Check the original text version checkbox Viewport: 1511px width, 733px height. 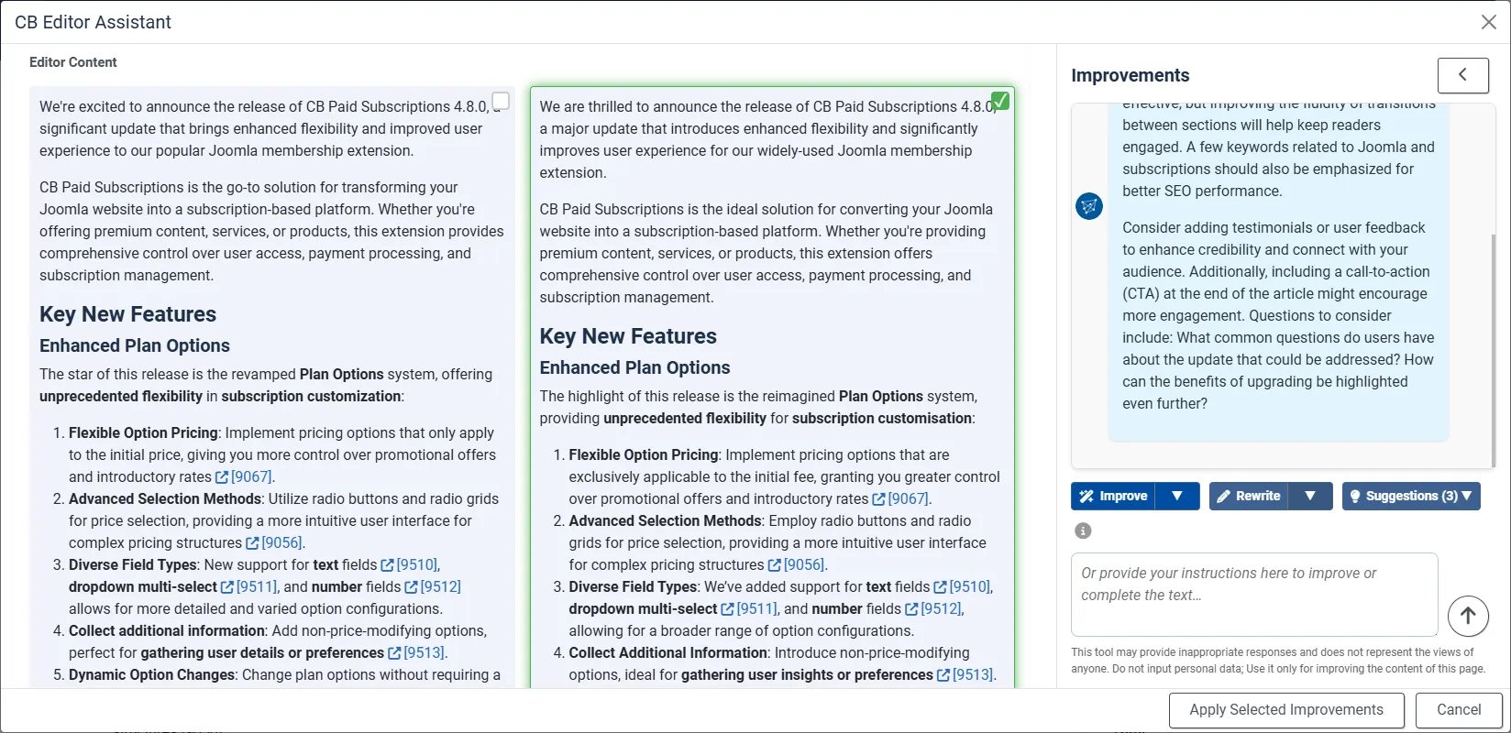501,101
